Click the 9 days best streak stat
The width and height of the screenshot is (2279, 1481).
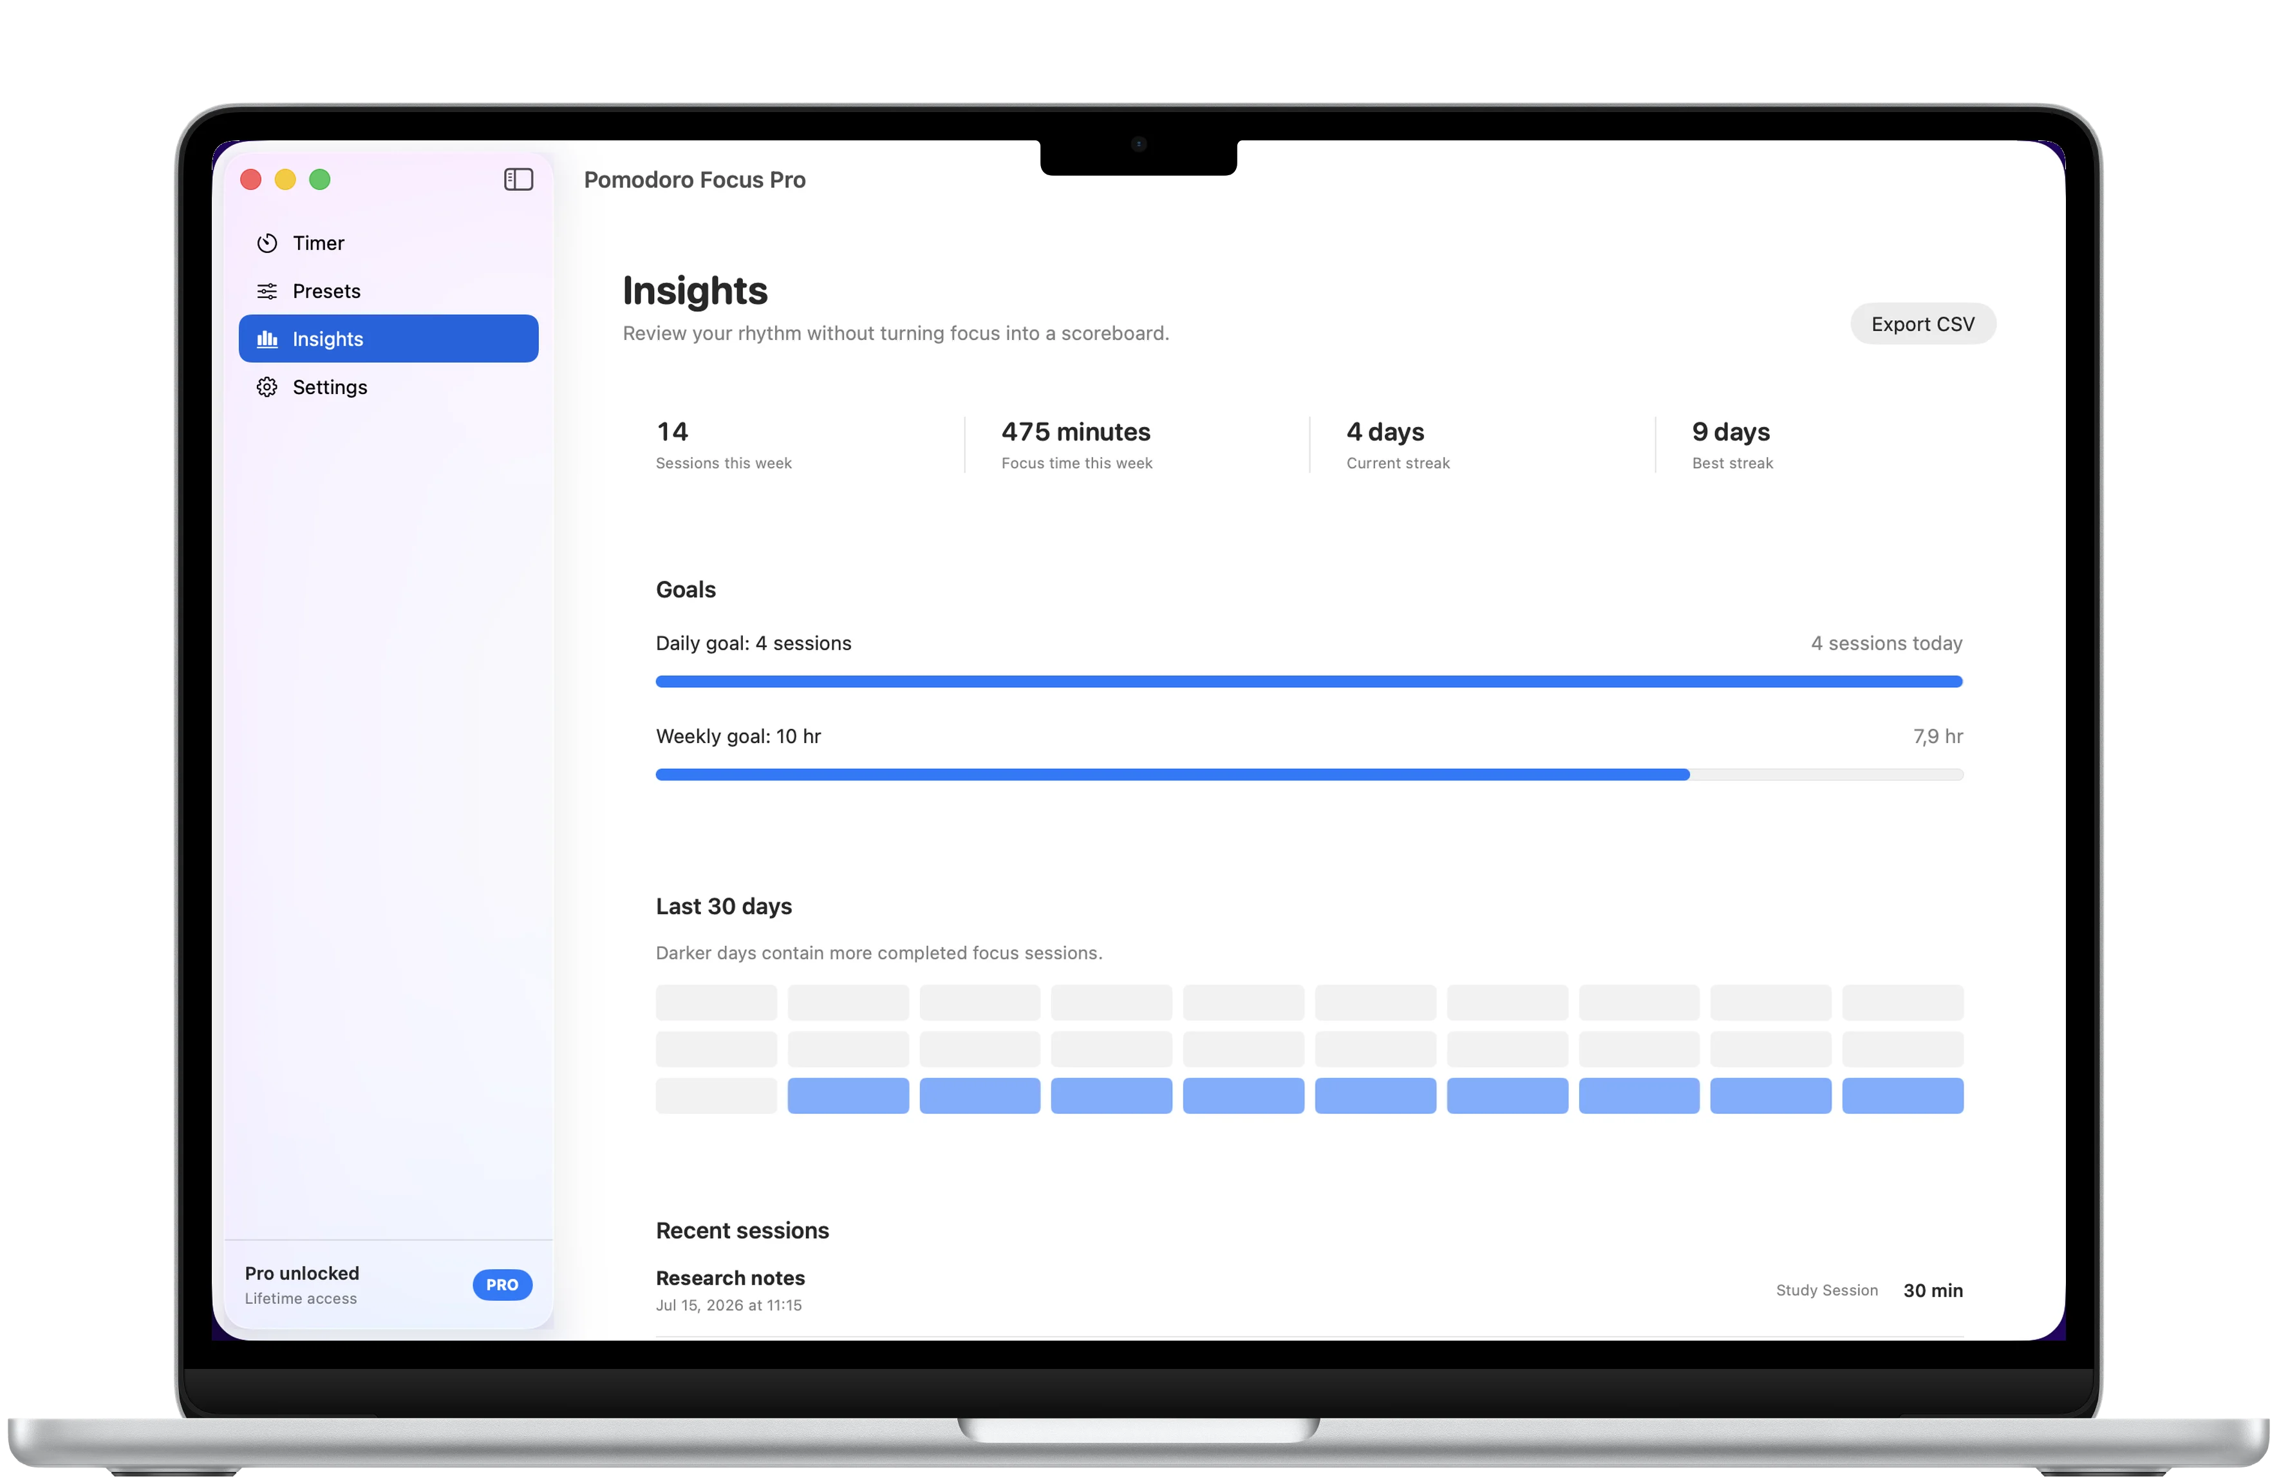point(1732,444)
